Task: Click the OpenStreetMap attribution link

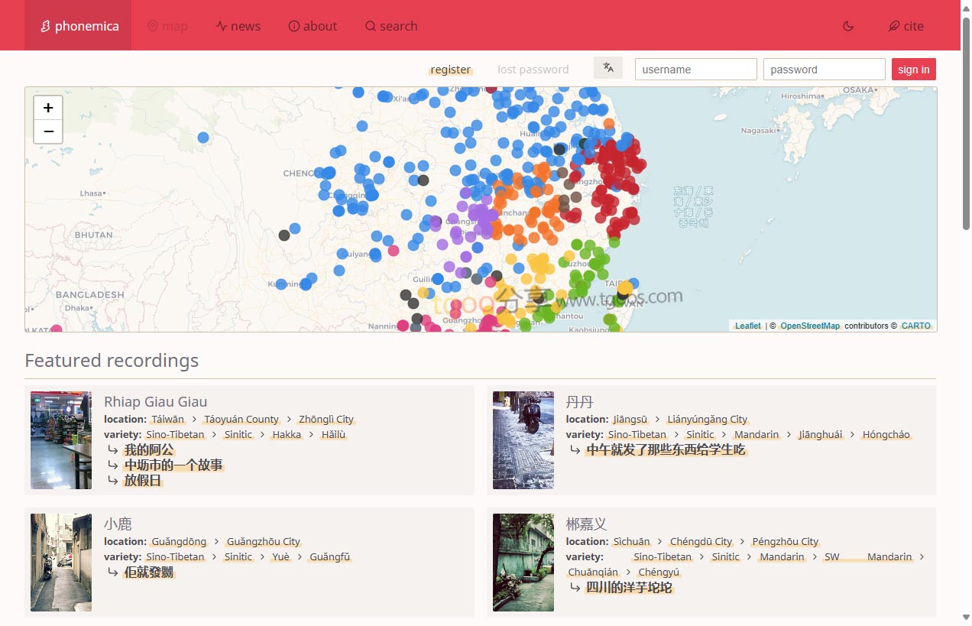Action: click(809, 326)
